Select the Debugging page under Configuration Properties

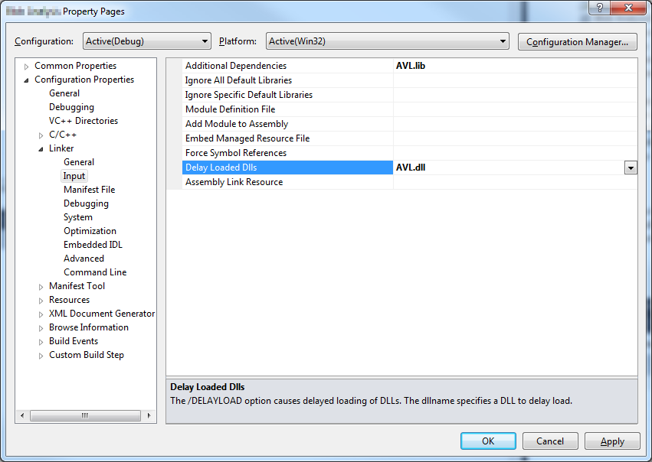tap(71, 107)
